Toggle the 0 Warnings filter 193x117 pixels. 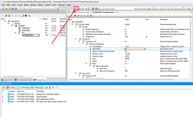click(x=23, y=87)
